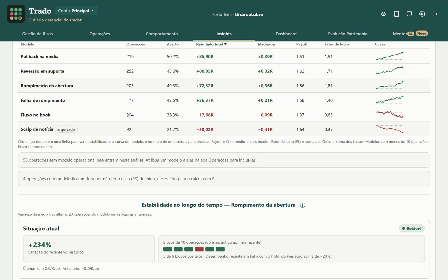This screenshot has height=280, width=448.
Task: Go to the Dashboard tab
Action: [x=286, y=34]
